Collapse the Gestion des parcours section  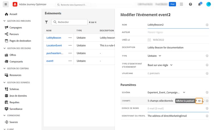4,21
